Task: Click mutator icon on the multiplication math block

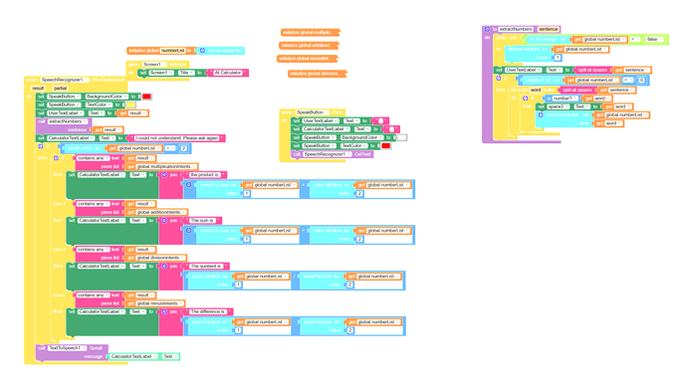Action: pos(189,185)
